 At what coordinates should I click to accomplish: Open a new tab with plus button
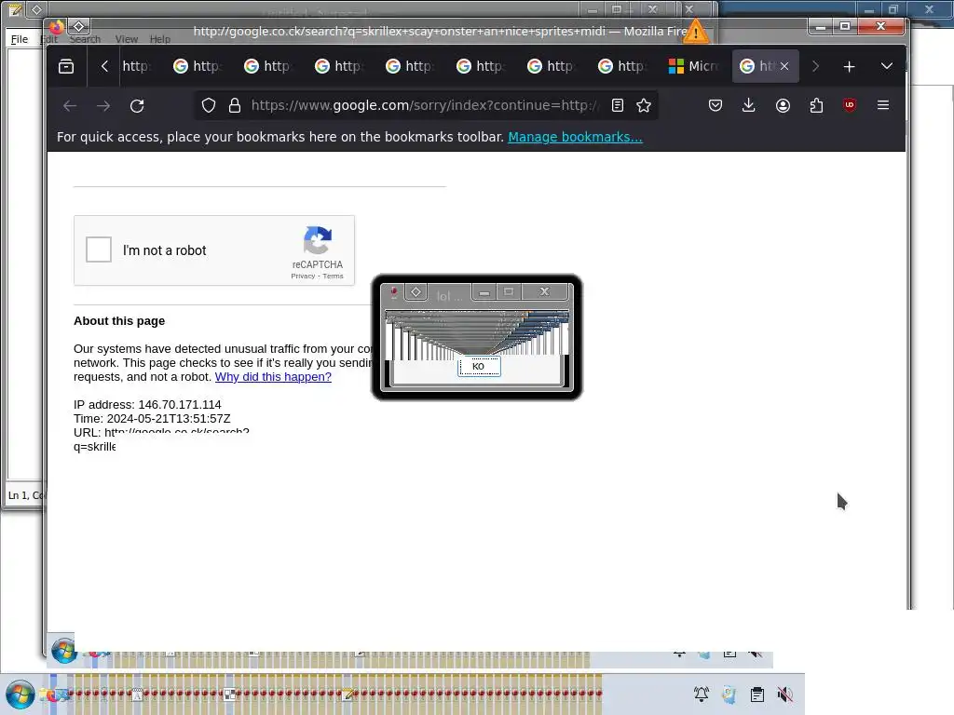(x=849, y=66)
